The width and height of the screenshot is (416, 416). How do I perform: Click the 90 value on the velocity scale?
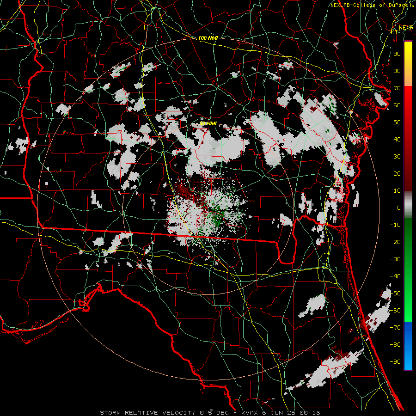coord(397,54)
